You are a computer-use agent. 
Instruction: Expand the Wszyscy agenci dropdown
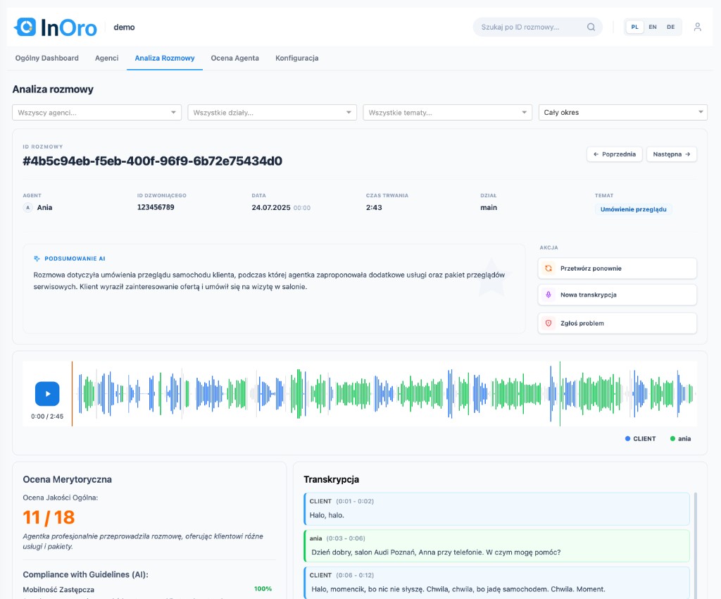[x=96, y=113]
